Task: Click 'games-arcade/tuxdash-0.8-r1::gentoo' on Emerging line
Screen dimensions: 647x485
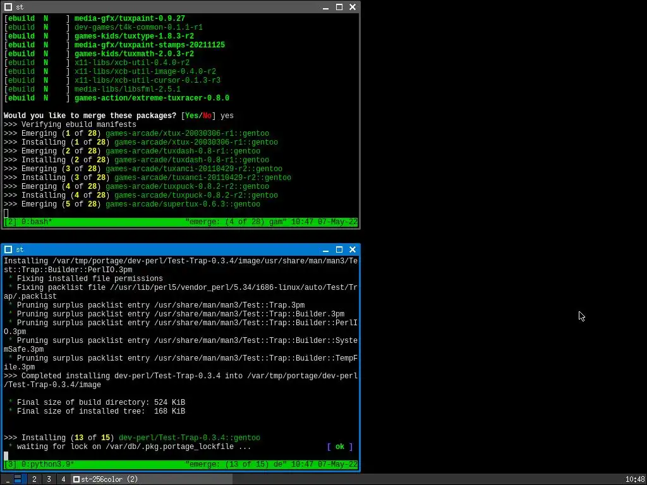Action: pyautogui.click(x=183, y=151)
